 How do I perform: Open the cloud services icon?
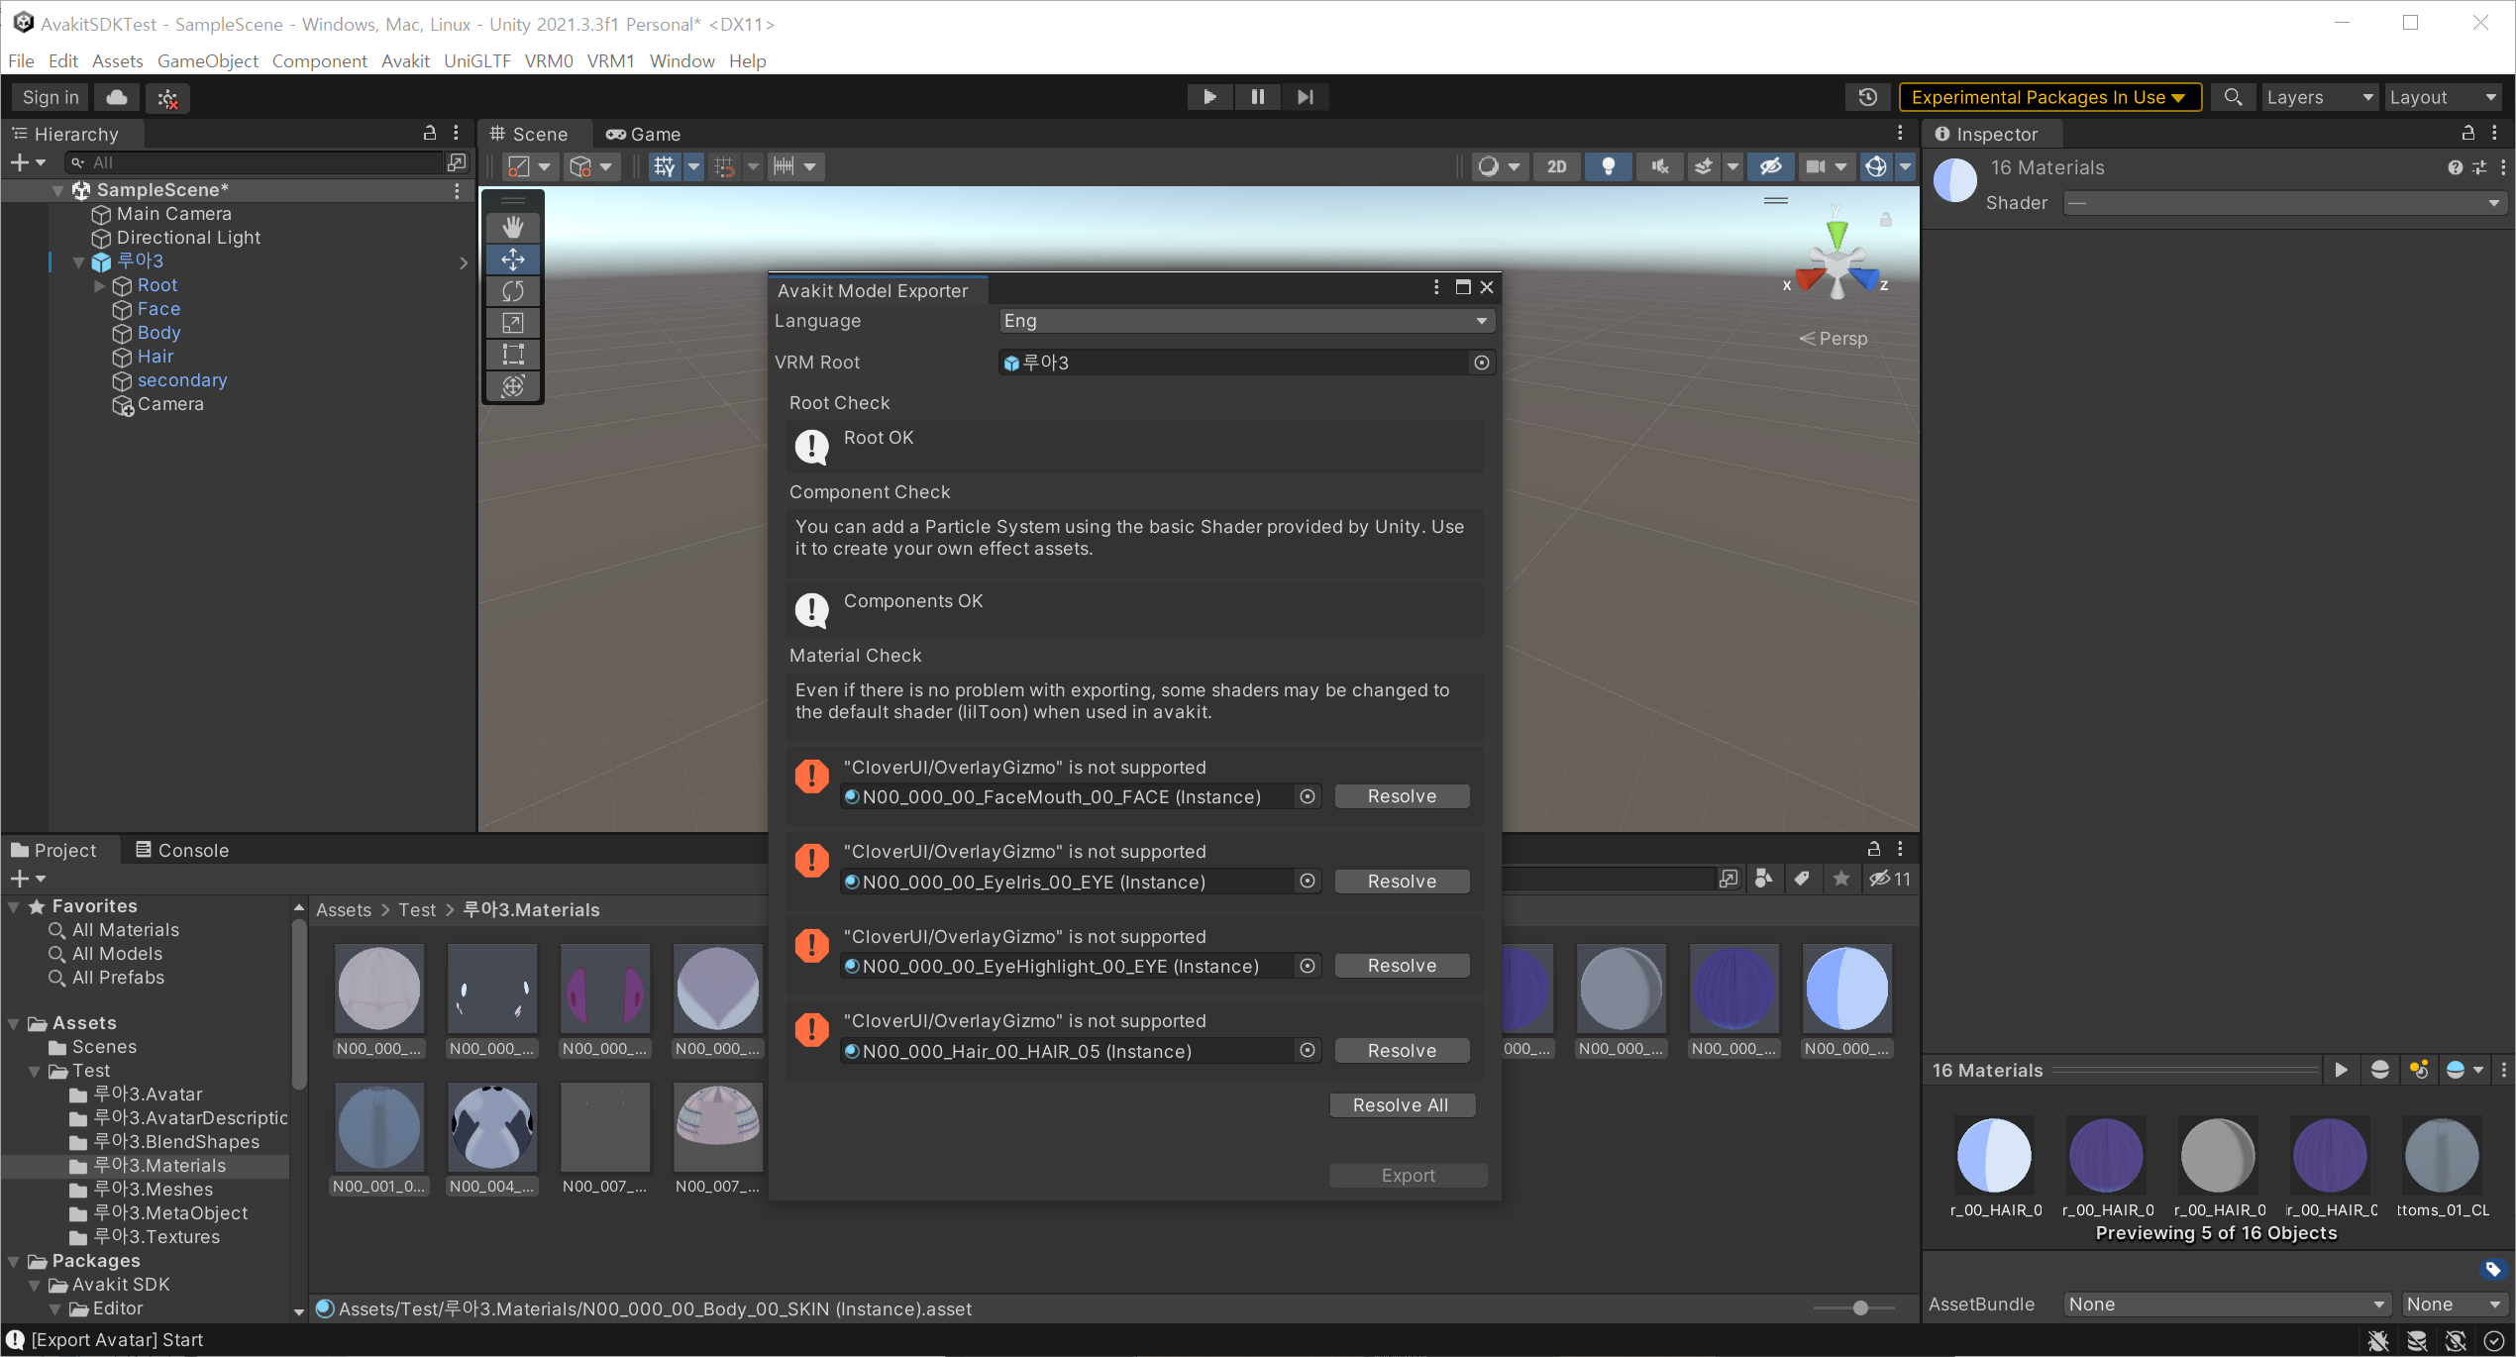tap(117, 97)
